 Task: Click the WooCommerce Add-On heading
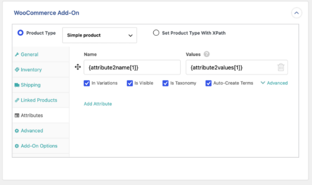(x=46, y=13)
